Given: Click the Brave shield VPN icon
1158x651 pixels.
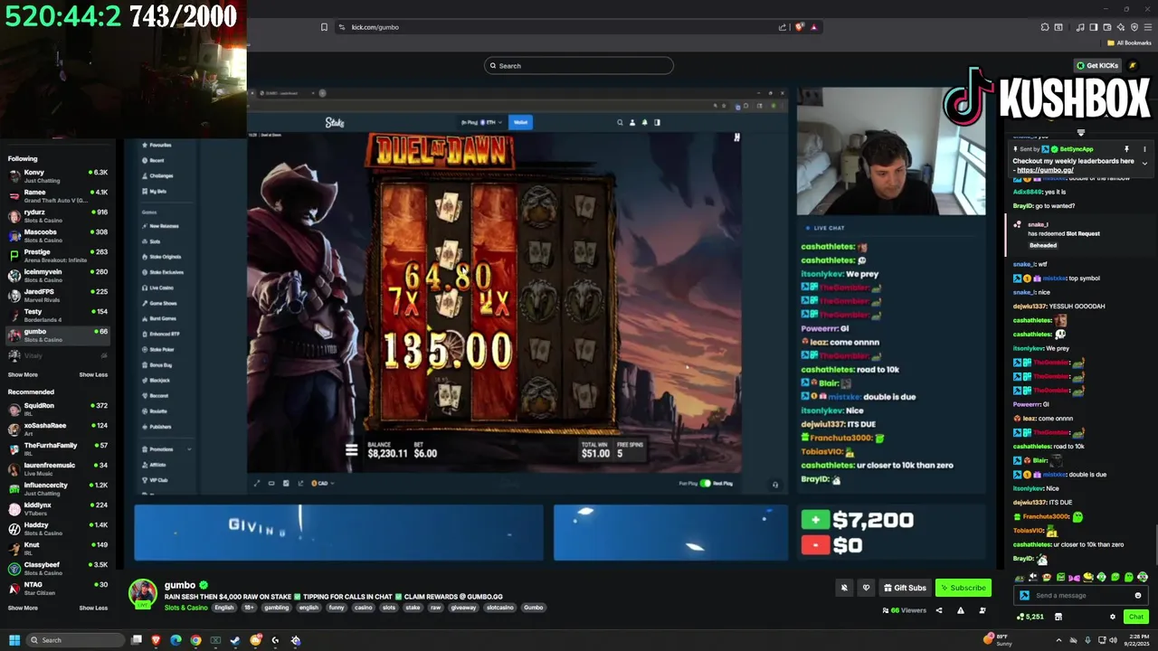Looking at the screenshot, I should click(1134, 27).
